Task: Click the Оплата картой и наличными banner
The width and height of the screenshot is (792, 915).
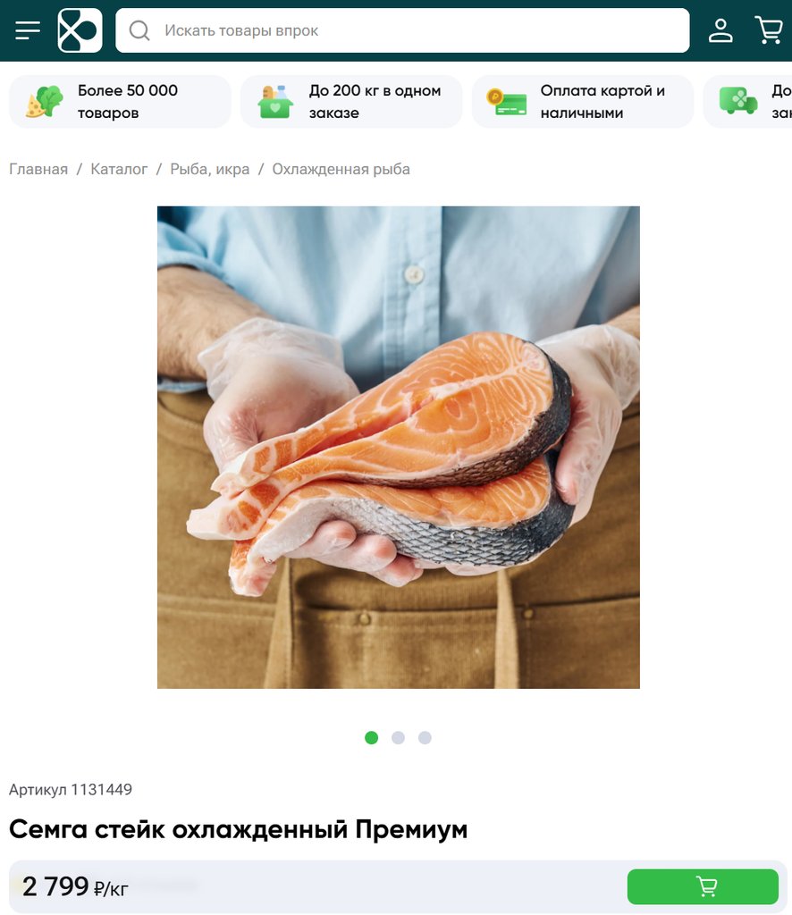Action: coord(583,102)
